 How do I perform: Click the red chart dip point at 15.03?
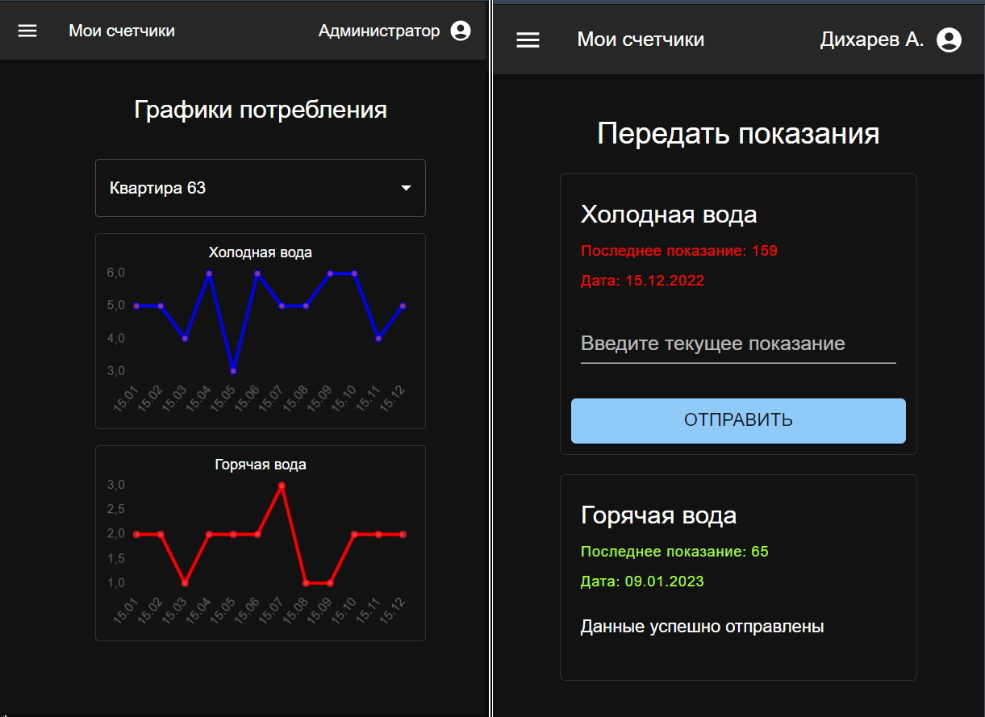point(185,582)
